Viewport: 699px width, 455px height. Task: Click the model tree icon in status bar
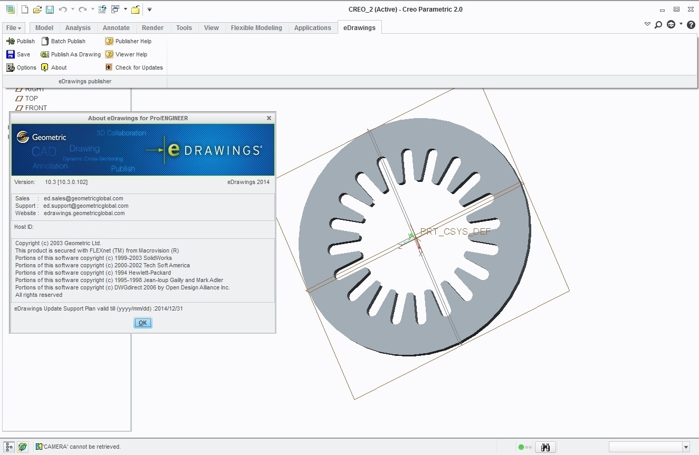9,447
